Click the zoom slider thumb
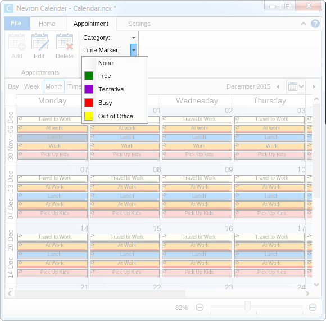This screenshot has height=321, width=326. (247, 306)
